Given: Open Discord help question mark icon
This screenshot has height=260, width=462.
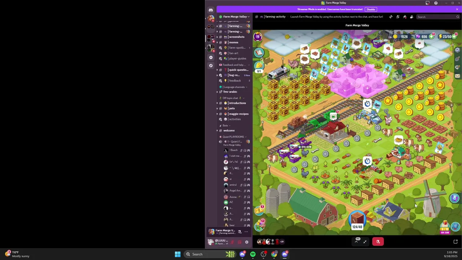Looking at the screenshot, I should coord(436,3).
